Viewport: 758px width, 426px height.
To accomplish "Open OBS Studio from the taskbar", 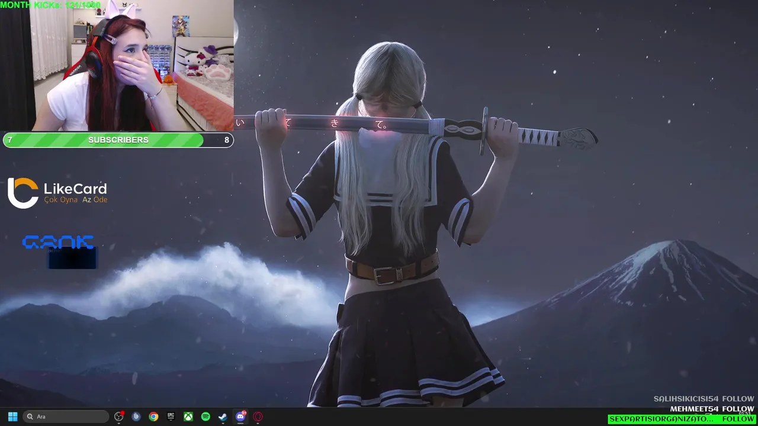I will 119,417.
